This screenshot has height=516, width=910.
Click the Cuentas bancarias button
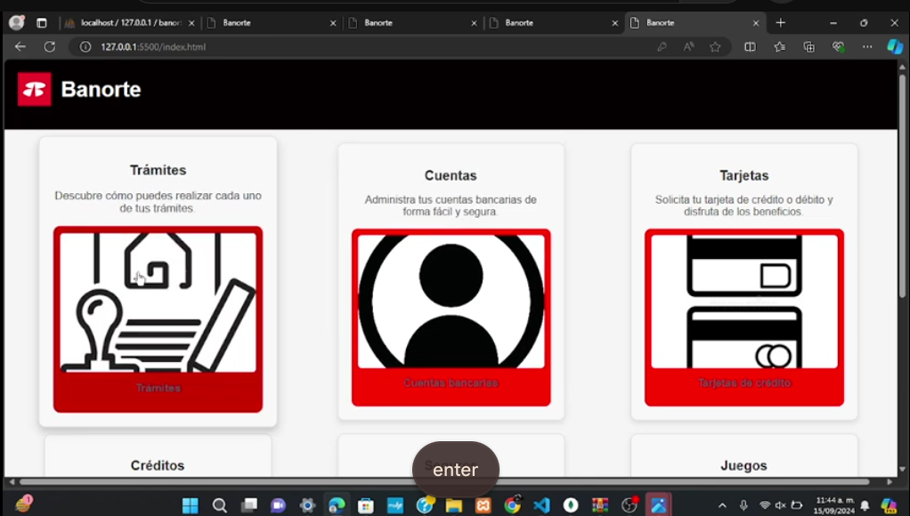tap(451, 383)
